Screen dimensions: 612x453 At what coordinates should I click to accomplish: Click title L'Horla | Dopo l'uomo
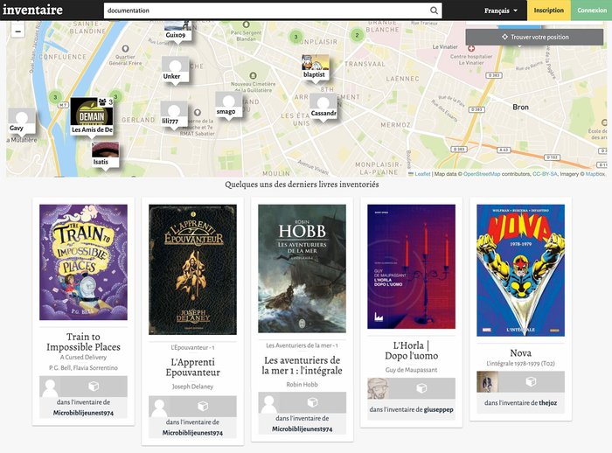click(x=412, y=351)
